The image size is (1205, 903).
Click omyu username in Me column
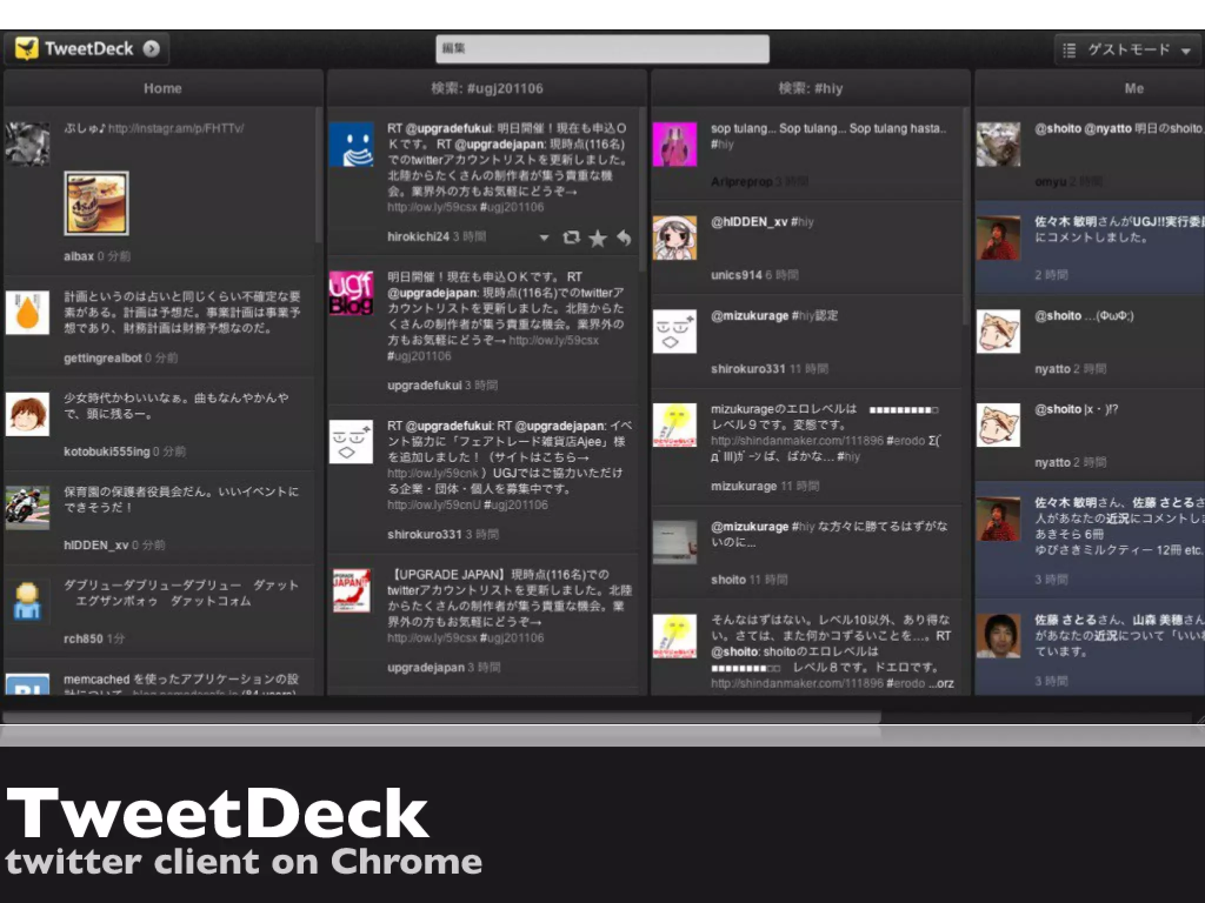tap(1050, 182)
